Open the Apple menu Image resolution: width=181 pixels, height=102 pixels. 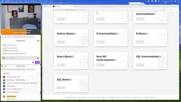tap(3, 1)
